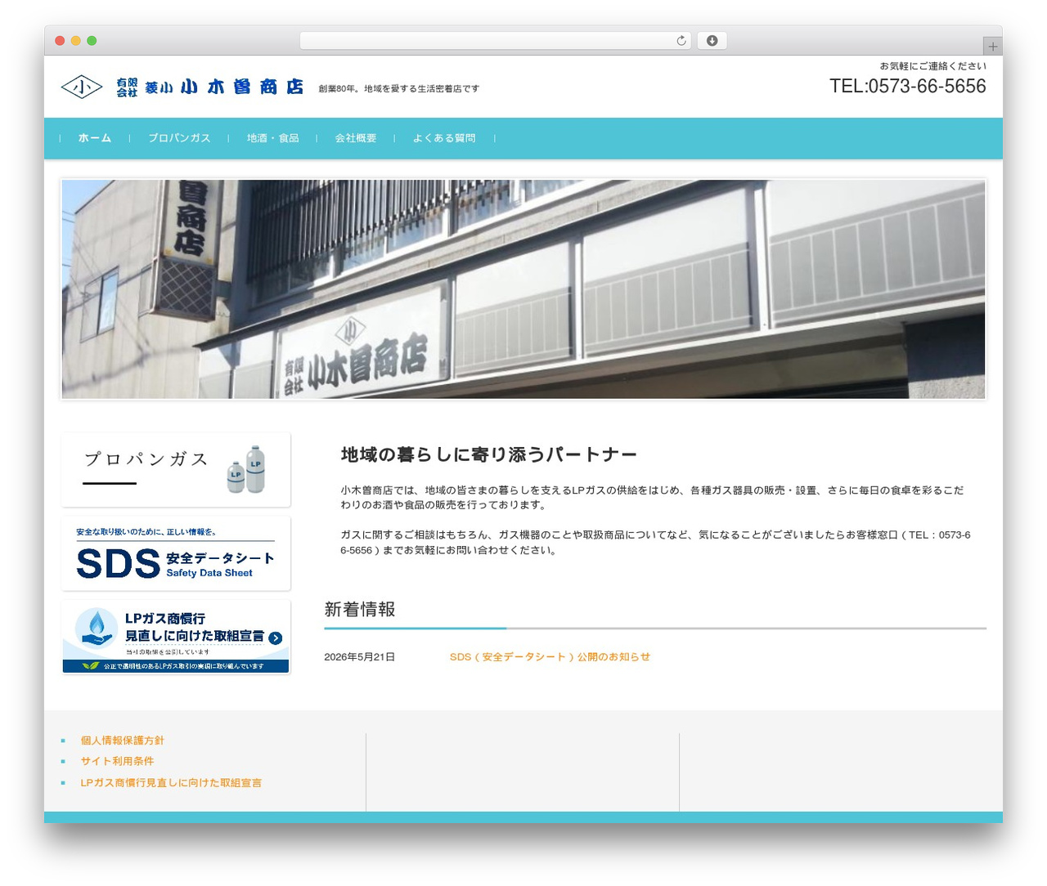Click the storefront hero photo

[x=523, y=289]
